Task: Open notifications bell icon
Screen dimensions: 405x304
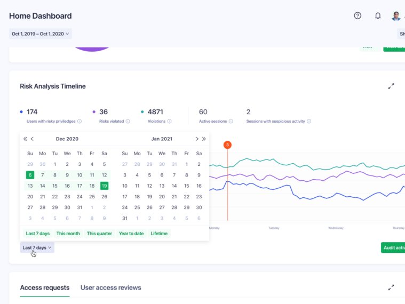Action: pos(378,15)
